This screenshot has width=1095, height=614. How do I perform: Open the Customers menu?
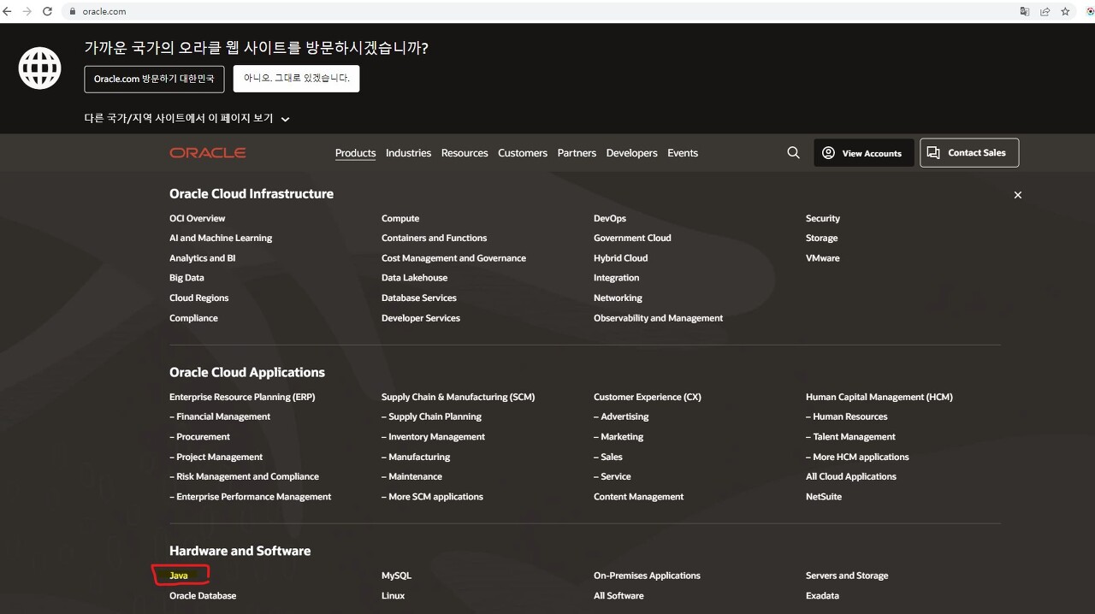point(523,153)
